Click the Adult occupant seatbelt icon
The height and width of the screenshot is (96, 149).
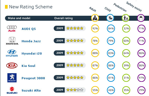(95, 18)
